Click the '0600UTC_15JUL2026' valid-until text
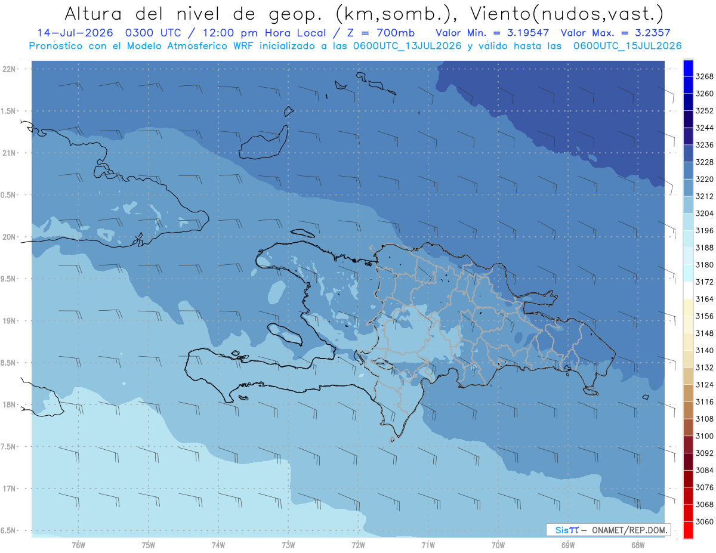This screenshot has height=553, width=716. 627,46
